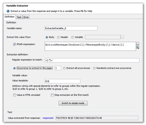Click the Variable Extractor title text
Image resolution: width=146 pixels, height=125 pixels.
(x=17, y=6)
